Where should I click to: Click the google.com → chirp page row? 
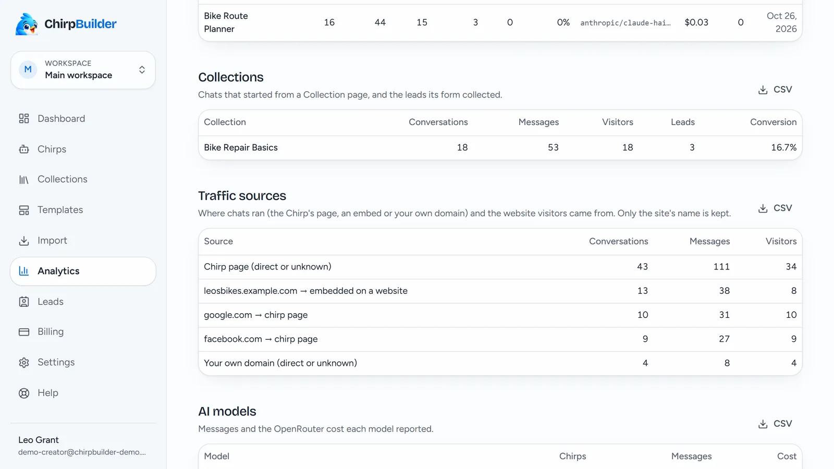click(500, 315)
